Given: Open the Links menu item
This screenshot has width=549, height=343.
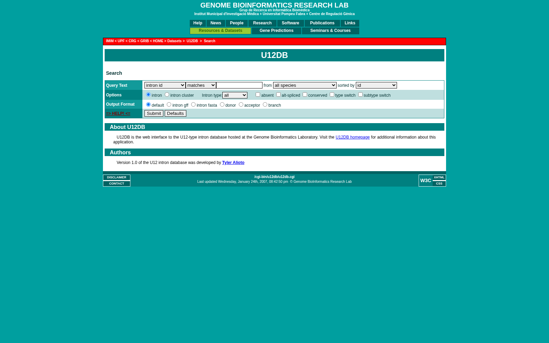Looking at the screenshot, I should tap(350, 23).
